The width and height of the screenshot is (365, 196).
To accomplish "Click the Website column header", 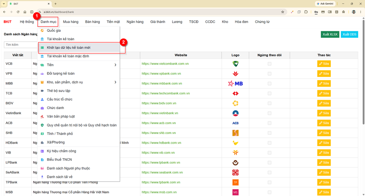I will pos(181,55).
